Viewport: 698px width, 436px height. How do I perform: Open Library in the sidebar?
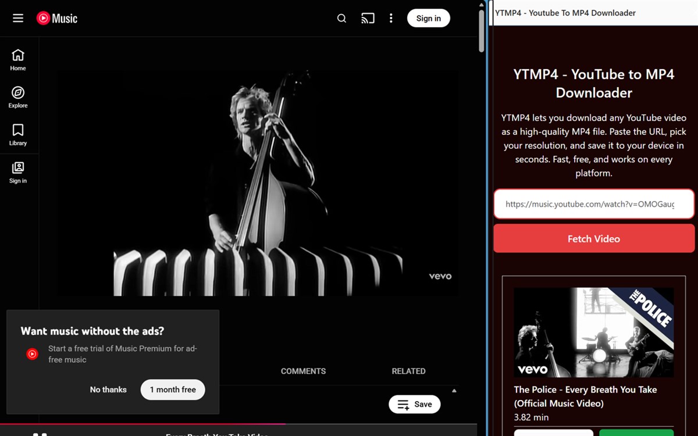[x=18, y=134]
